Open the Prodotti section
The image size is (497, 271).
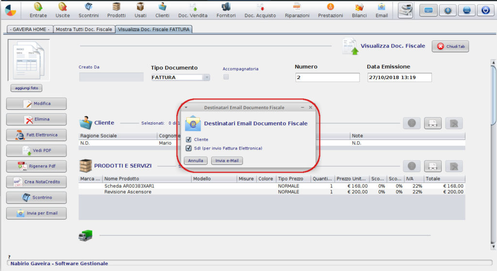[x=116, y=10]
